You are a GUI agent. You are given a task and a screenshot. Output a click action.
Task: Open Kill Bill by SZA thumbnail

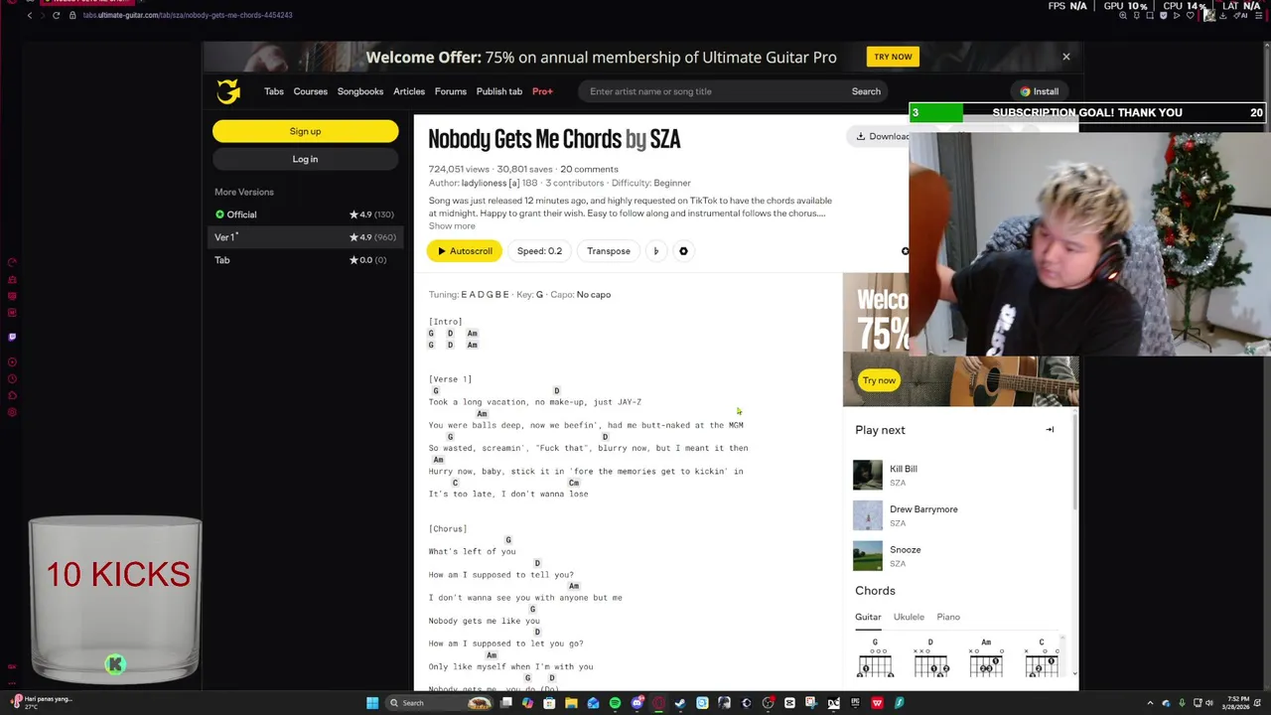867,475
